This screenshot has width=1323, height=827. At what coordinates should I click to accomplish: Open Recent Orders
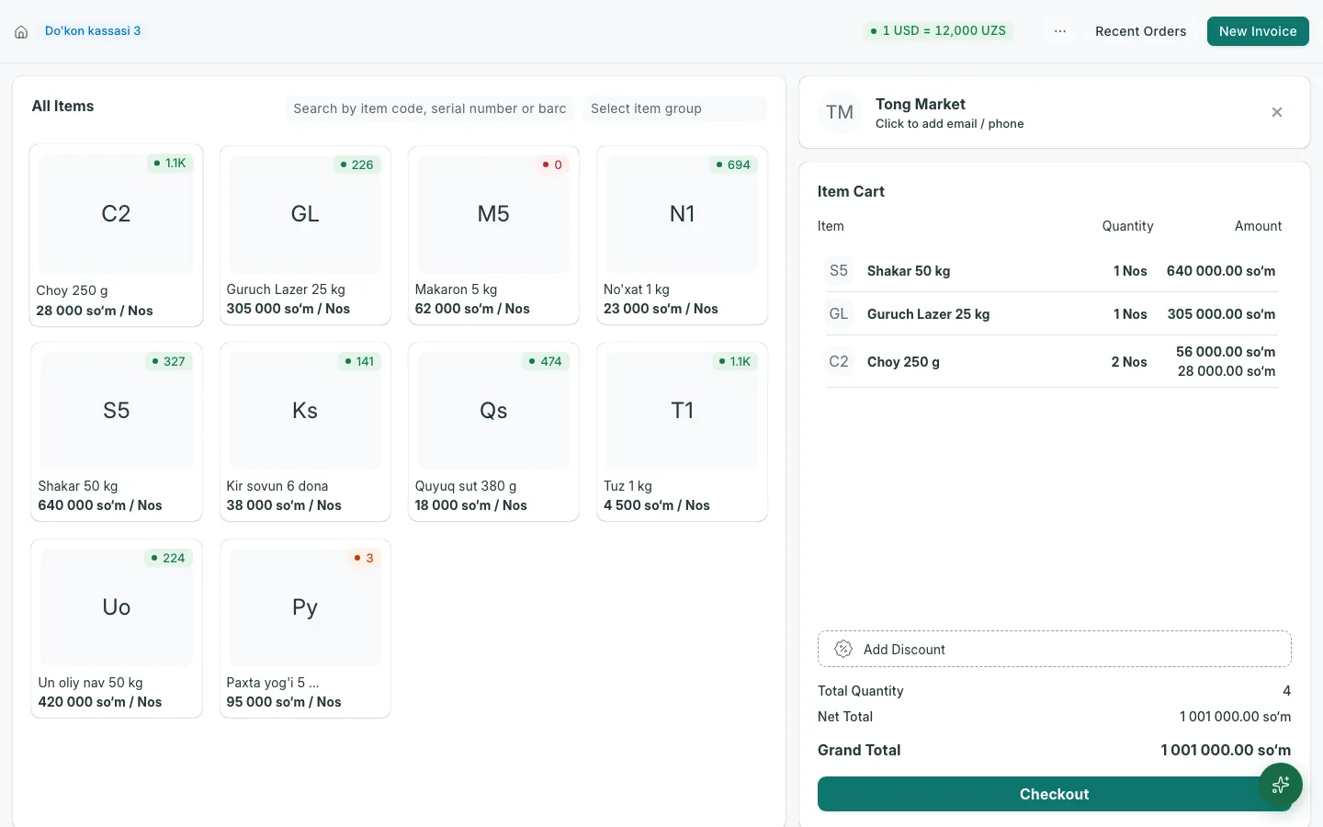click(1140, 31)
